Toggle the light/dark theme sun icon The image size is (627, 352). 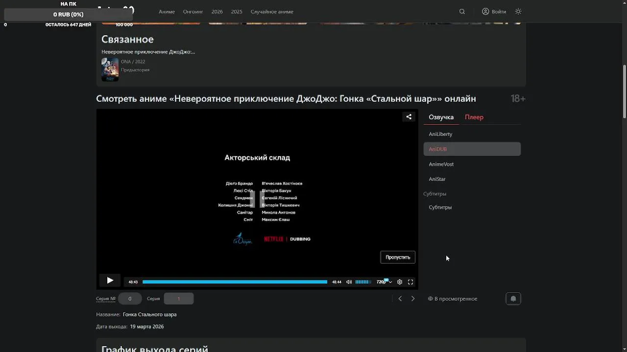click(x=518, y=12)
